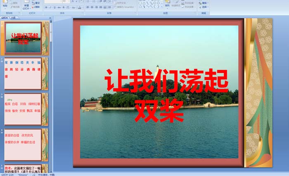Image resolution: width=289 pixels, height=176 pixels.
Task: Decrease the font size
Action: [x=76, y=1]
